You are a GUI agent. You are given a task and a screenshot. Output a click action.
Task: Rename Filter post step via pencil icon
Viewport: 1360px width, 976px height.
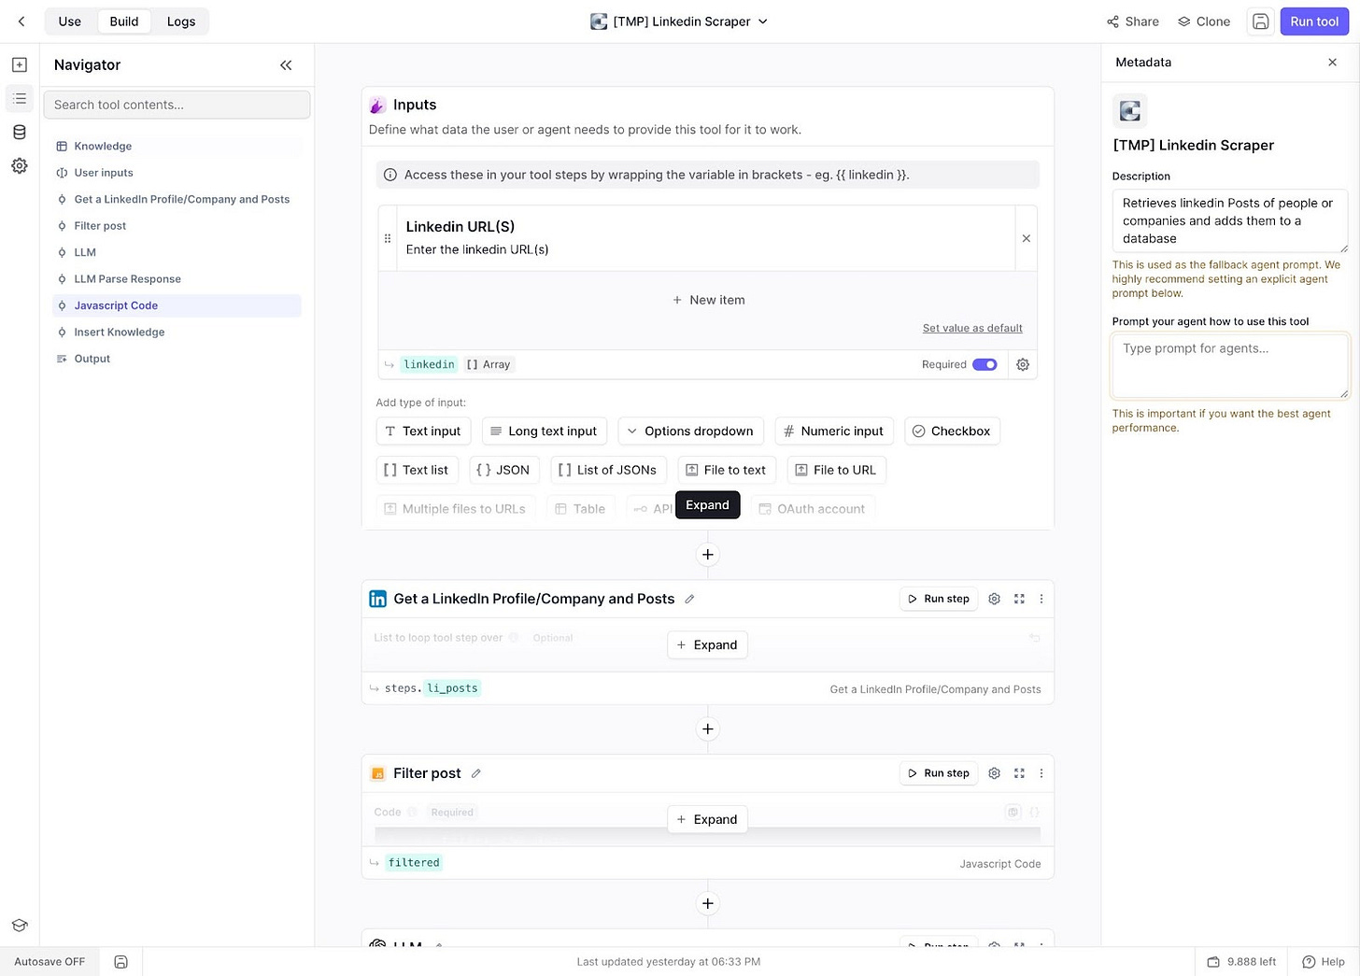(476, 773)
